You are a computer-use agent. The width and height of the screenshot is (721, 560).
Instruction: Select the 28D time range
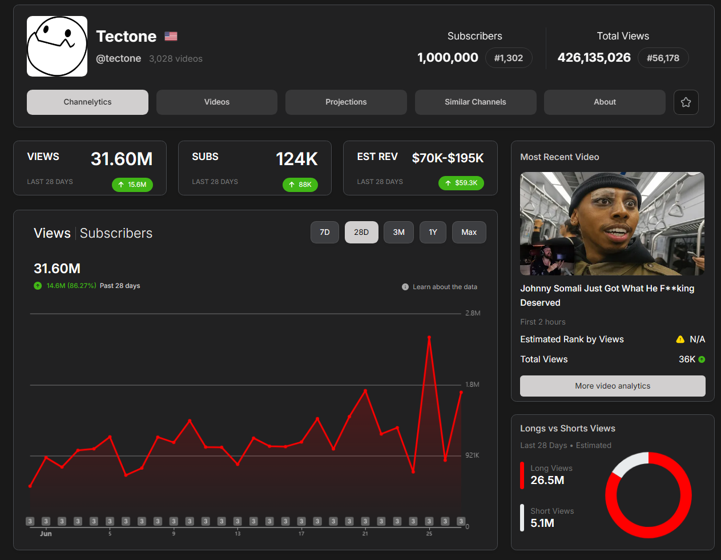point(361,232)
